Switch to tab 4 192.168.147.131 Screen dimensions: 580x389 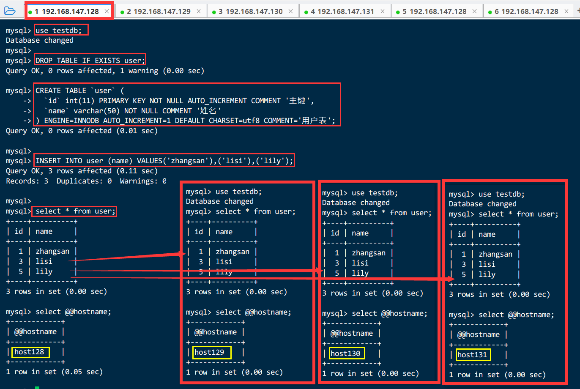pyautogui.click(x=345, y=11)
